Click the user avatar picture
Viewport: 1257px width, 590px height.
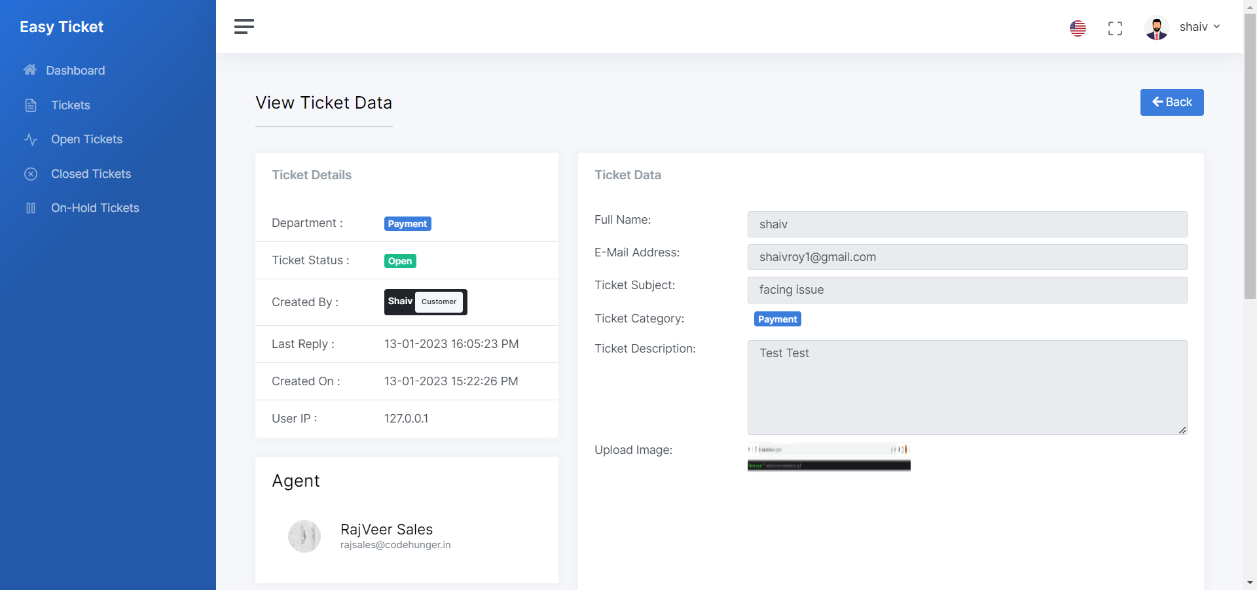coord(1157,28)
